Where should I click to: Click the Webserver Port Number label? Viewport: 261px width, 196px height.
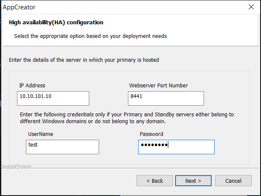(158, 86)
